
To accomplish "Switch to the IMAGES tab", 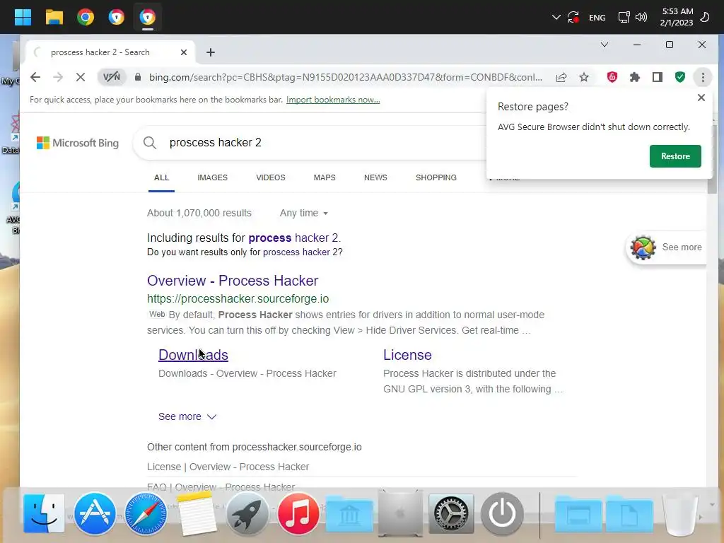I will click(212, 177).
